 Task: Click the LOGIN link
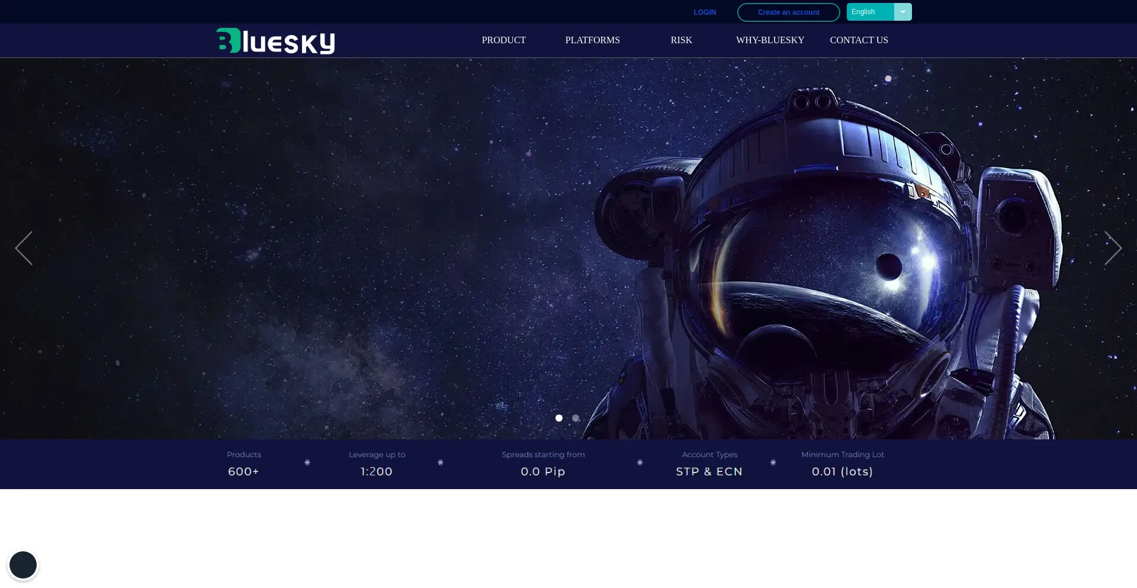tap(705, 12)
